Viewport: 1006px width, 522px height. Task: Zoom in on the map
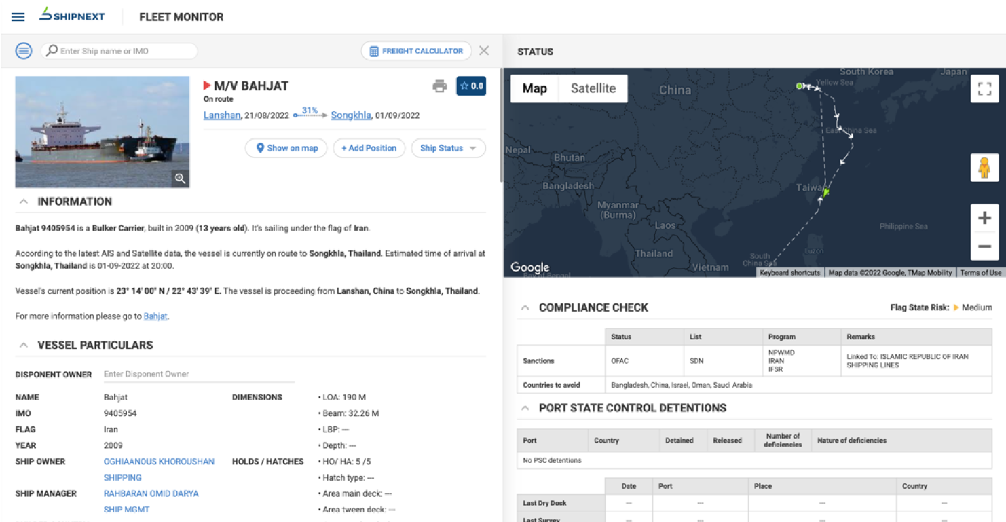984,218
